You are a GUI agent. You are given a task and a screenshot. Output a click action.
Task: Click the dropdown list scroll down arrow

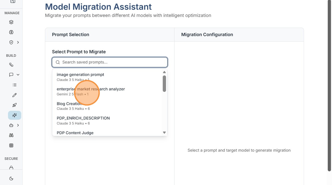[x=164, y=132]
